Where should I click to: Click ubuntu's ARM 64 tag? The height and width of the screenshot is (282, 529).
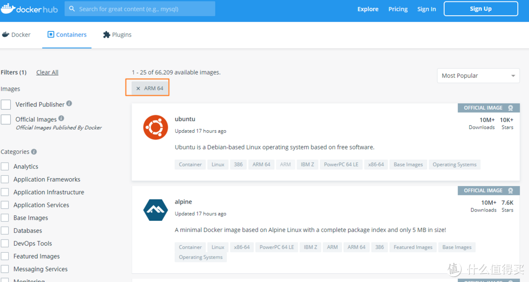[262, 164]
